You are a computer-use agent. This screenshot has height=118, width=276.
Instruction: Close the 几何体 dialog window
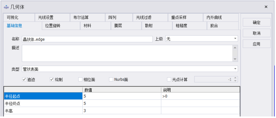tap(266, 7)
